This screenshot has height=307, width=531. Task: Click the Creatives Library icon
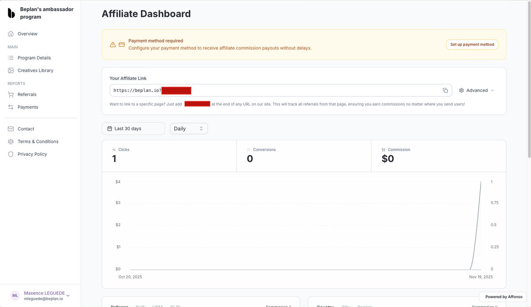click(x=10, y=70)
